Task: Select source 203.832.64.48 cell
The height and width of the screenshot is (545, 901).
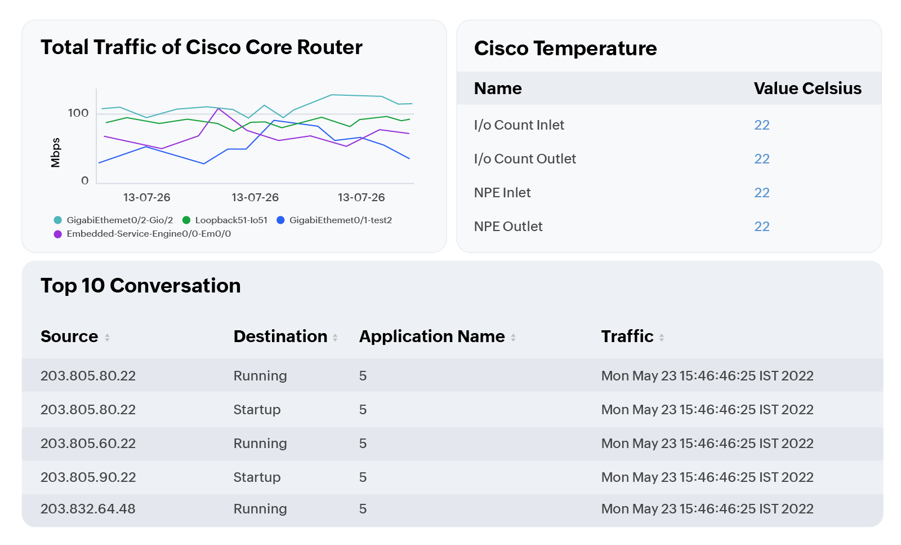Action: (88, 509)
